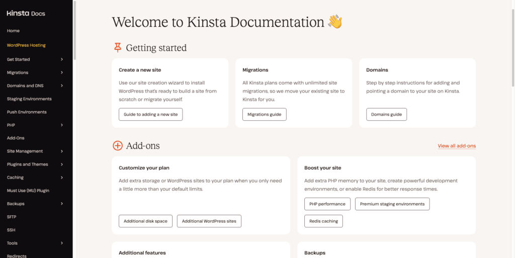Click the main page scrollbar thumb
515x258 pixels.
[x=513, y=48]
